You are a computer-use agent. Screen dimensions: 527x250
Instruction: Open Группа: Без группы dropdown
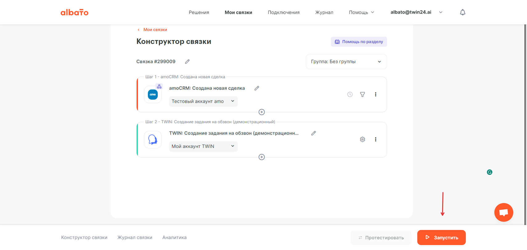tap(346, 62)
